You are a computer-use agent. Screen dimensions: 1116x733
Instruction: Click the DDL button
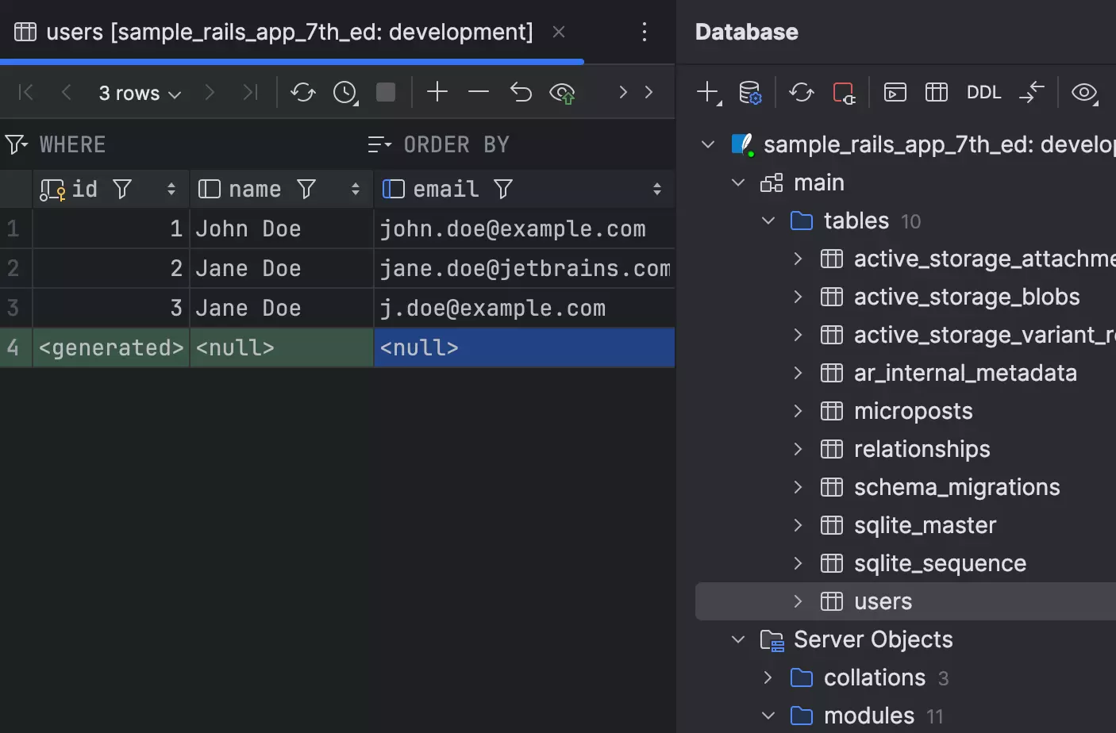tap(983, 92)
